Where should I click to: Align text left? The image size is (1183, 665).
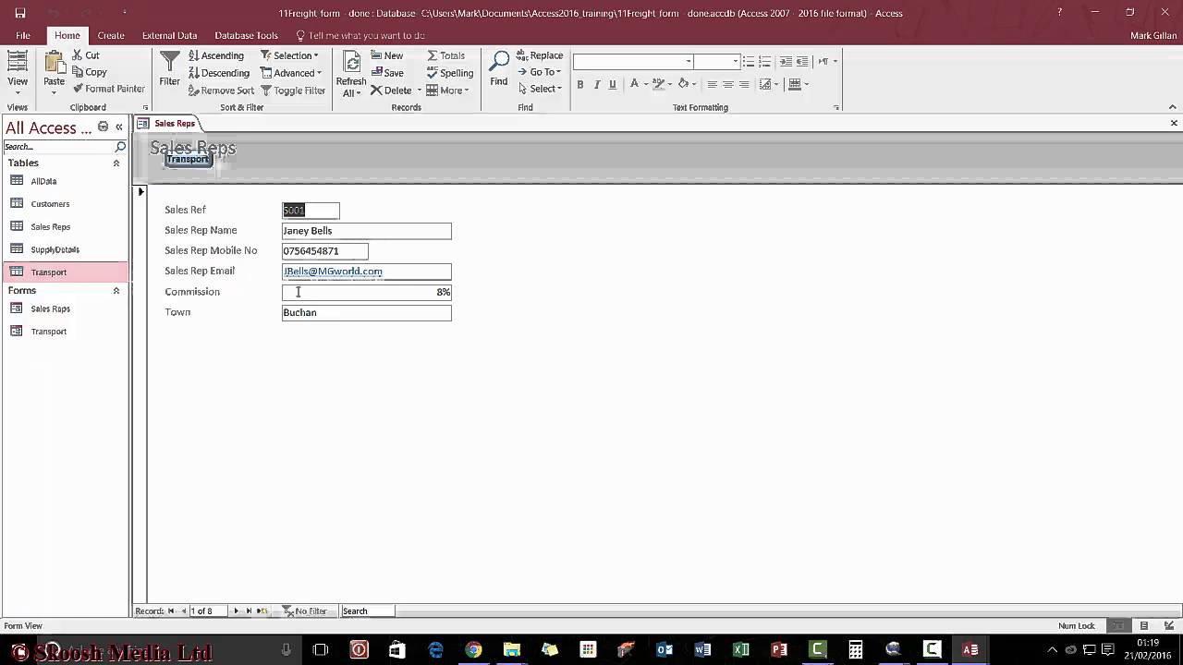pyautogui.click(x=713, y=84)
